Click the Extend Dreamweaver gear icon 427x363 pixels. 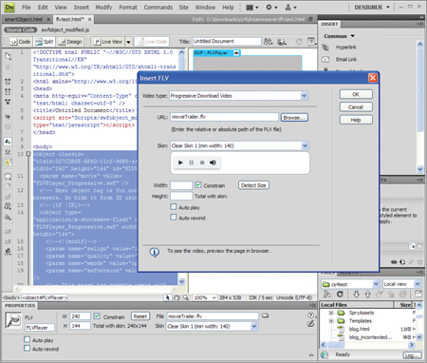click(x=271, y=7)
